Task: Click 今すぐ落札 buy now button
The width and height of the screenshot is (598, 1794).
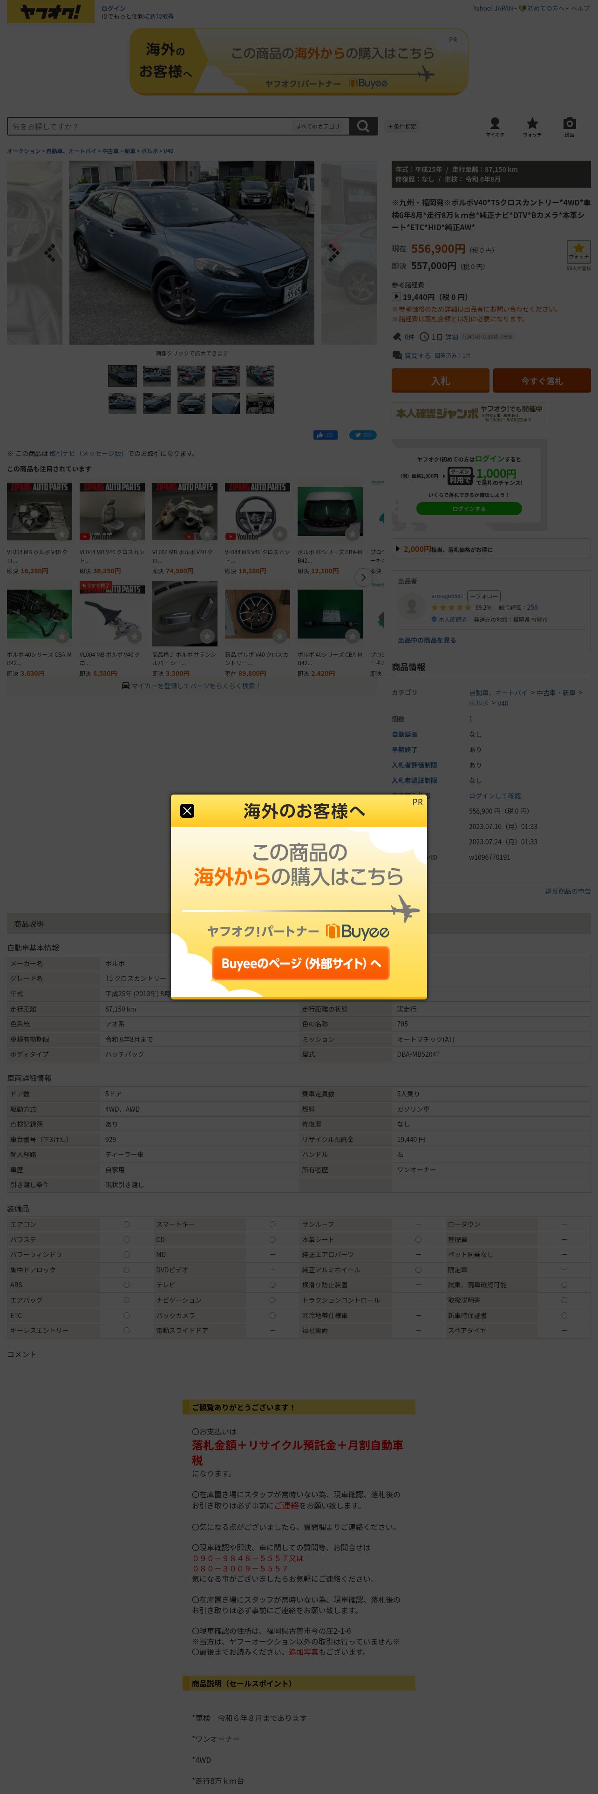Action: coord(542,381)
